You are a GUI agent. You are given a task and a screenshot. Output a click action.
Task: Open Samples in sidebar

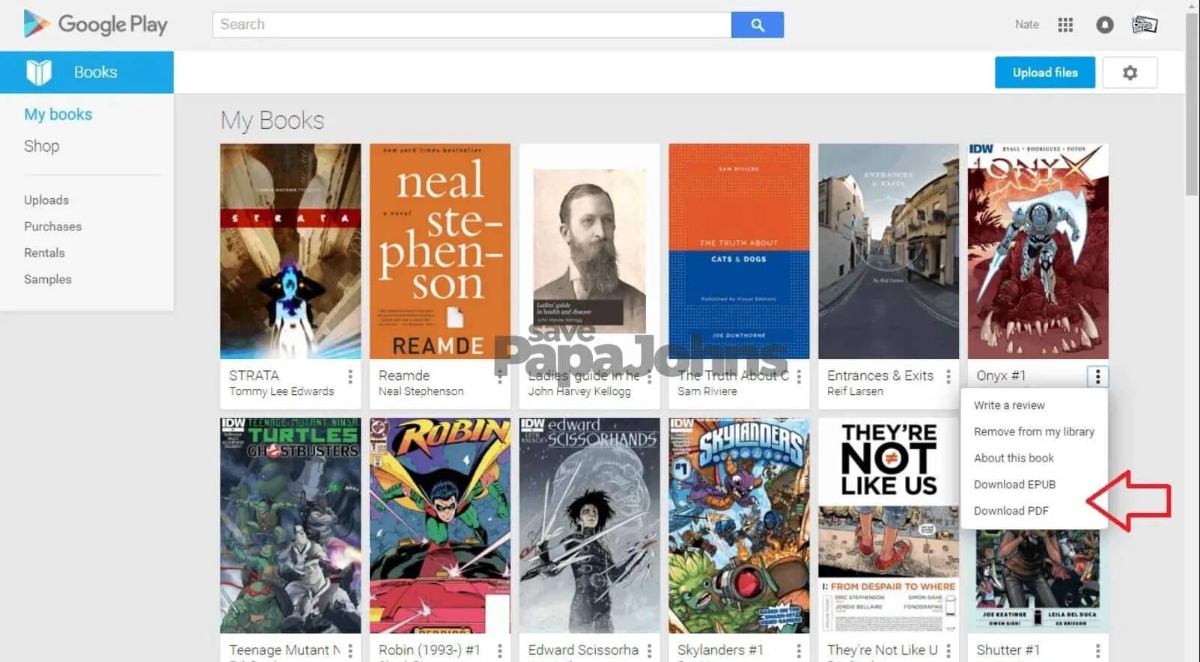click(48, 279)
